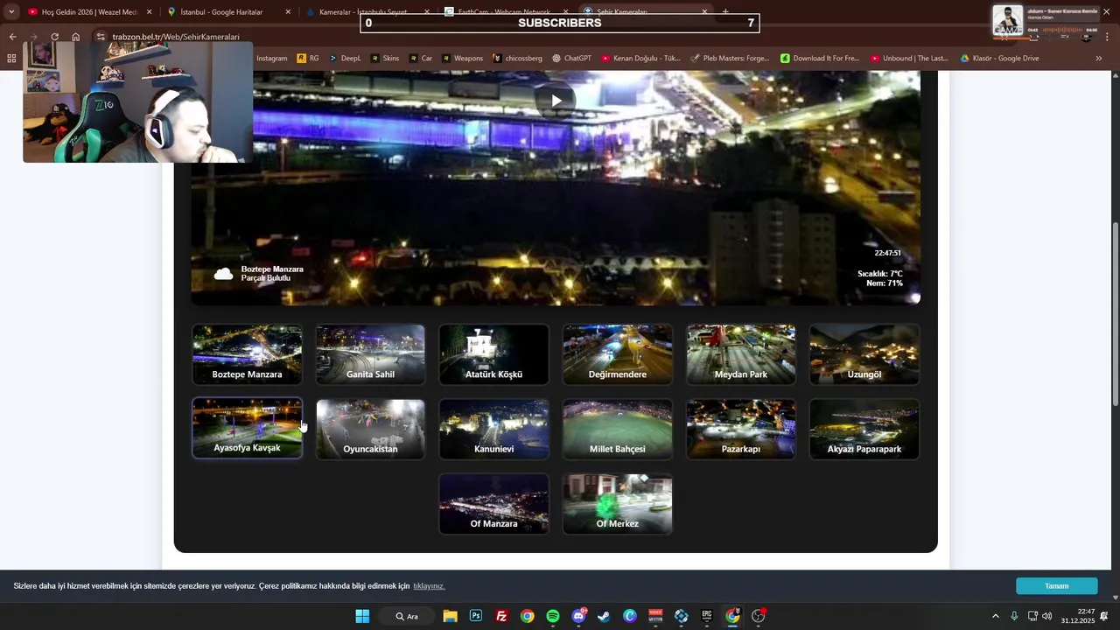This screenshot has width=1120, height=630.
Task: Accept cookies with the Tamam button
Action: [1056, 586]
